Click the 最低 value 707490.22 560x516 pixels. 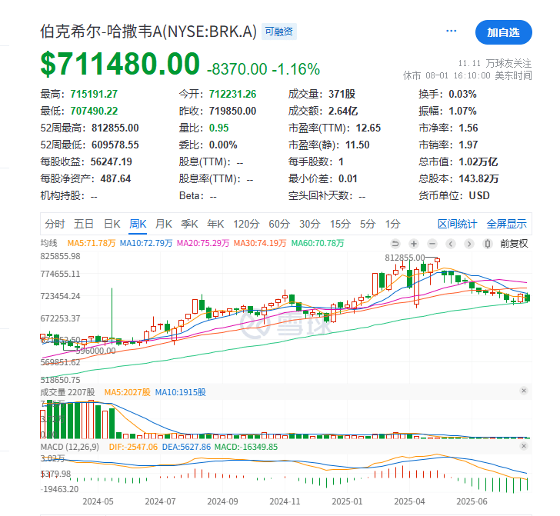coord(94,111)
